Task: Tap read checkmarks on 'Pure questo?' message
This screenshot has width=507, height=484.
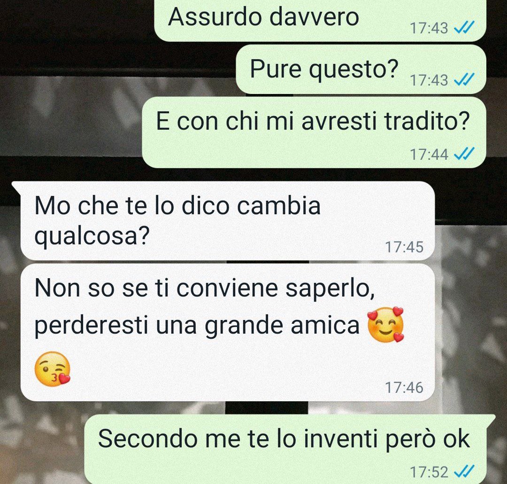Action: [x=464, y=80]
